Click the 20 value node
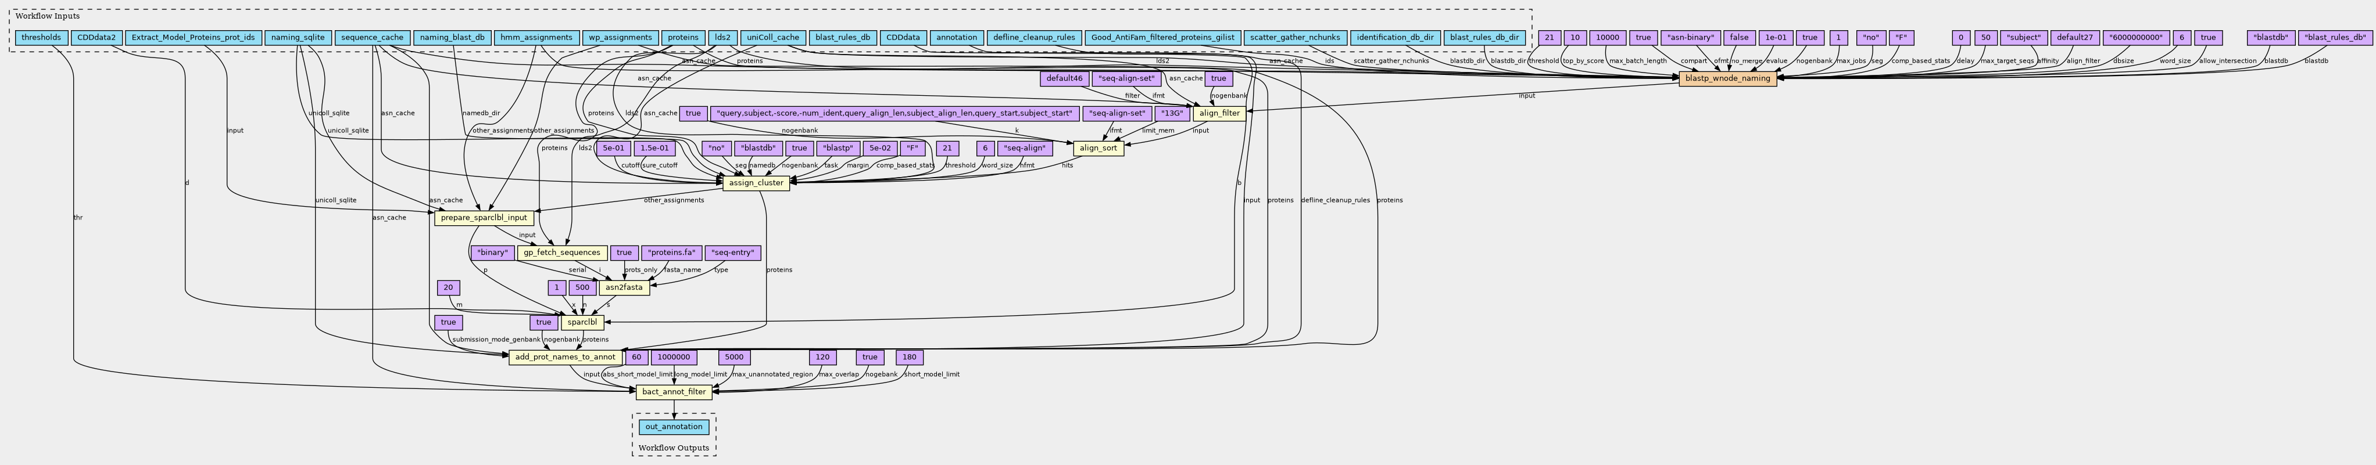 pos(448,287)
